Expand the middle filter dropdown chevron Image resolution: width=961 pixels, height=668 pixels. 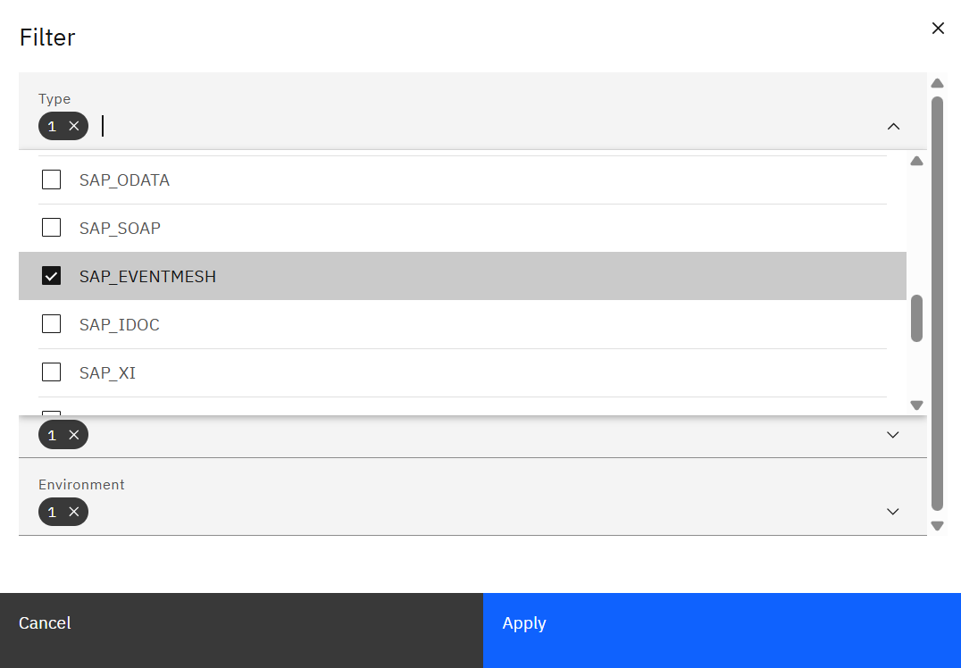coord(892,435)
